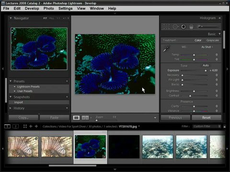Collapse the Snapshots panel
230x172 pixels.
[11, 97]
